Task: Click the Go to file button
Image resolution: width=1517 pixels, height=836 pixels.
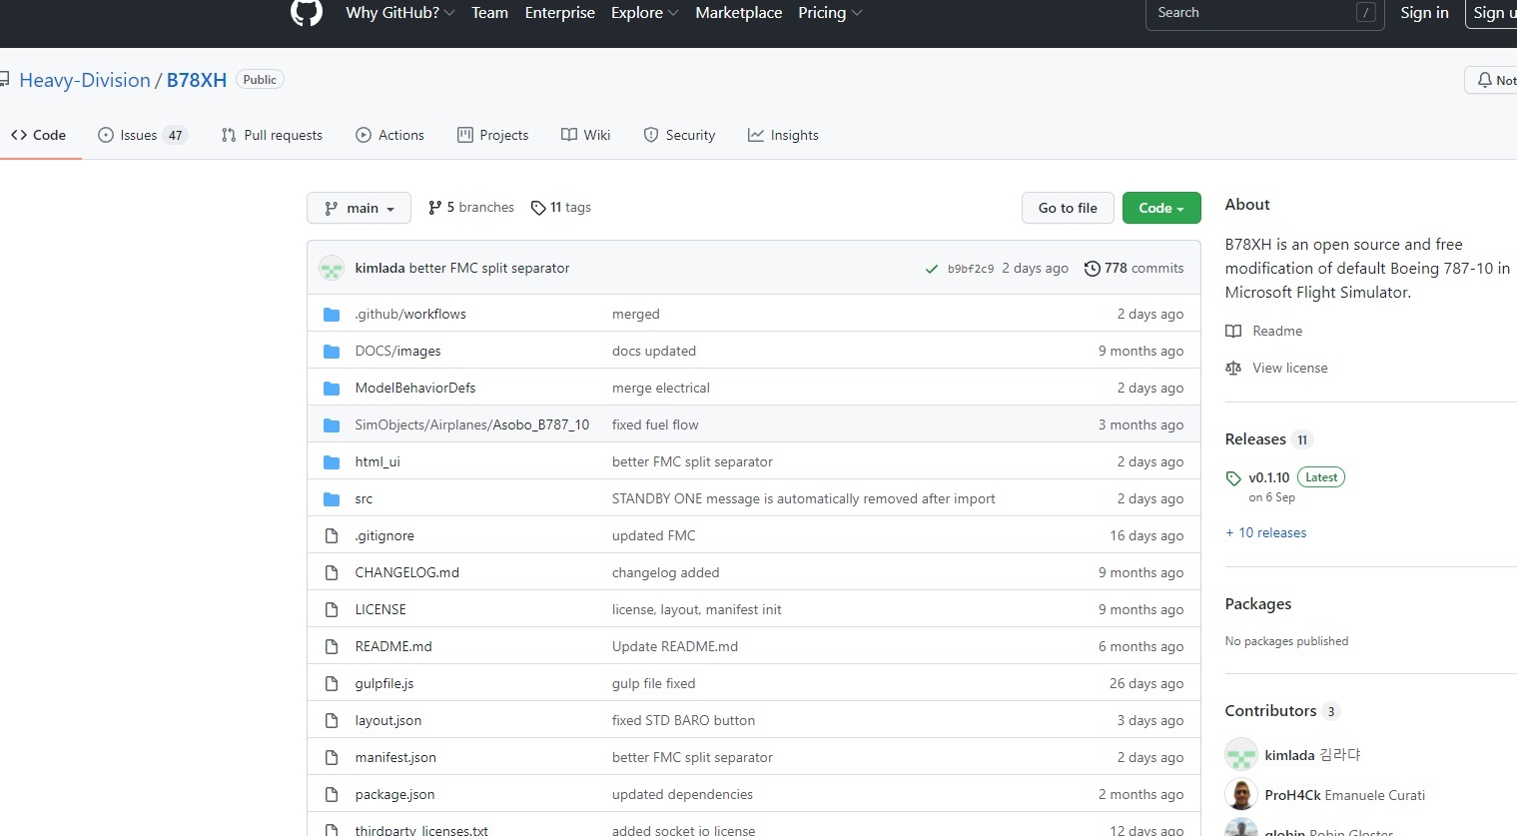Action: (x=1068, y=208)
